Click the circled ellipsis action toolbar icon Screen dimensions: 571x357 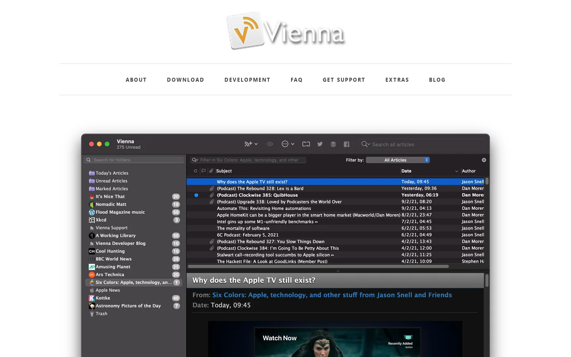tap(285, 144)
